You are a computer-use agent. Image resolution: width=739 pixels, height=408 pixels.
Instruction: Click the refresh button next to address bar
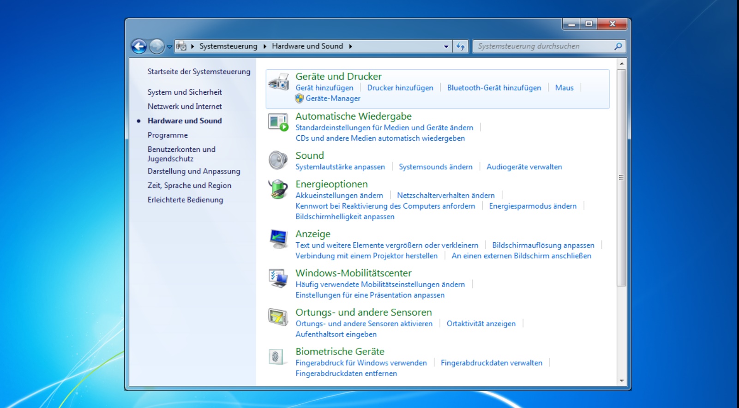click(461, 46)
